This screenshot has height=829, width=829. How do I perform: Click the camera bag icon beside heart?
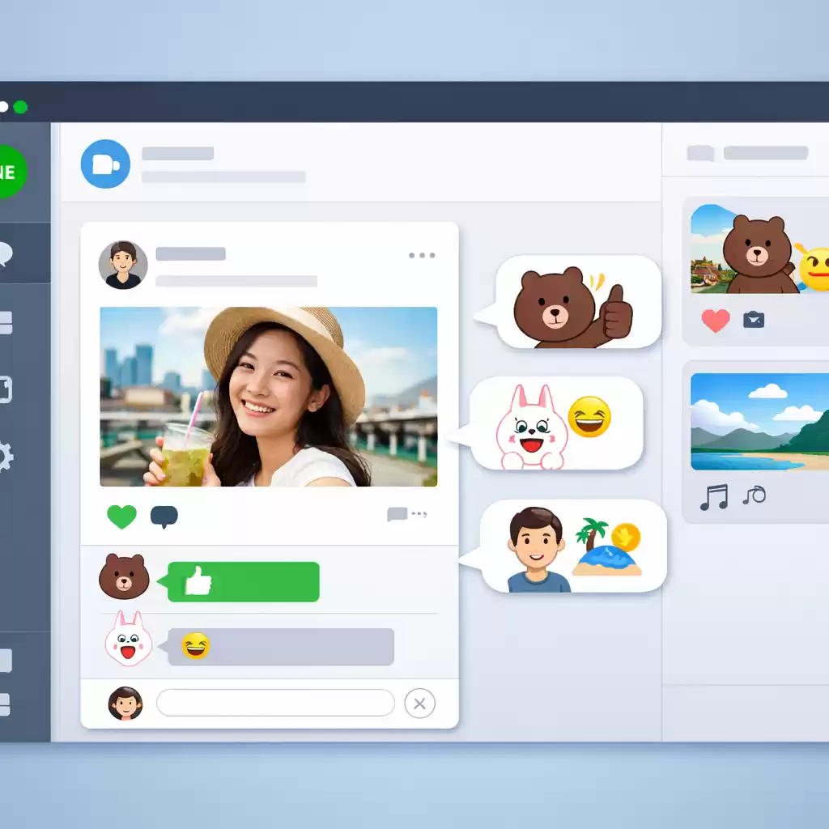click(x=754, y=320)
